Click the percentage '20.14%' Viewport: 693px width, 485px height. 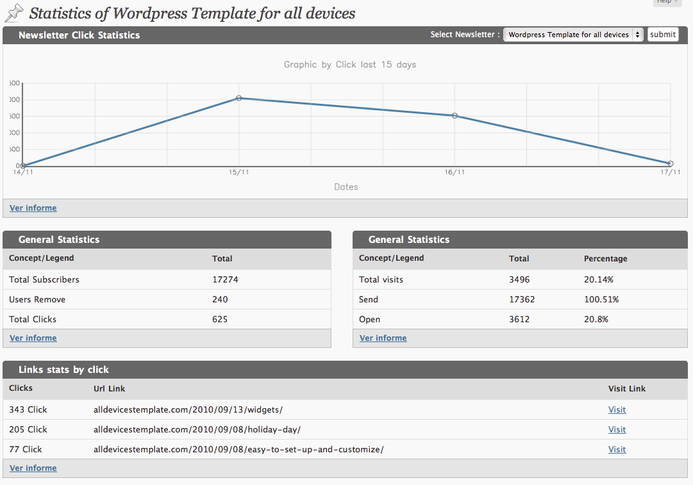click(x=598, y=279)
